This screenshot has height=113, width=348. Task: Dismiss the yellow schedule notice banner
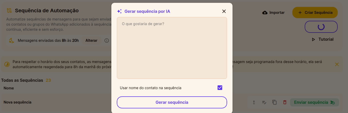pos(337,64)
